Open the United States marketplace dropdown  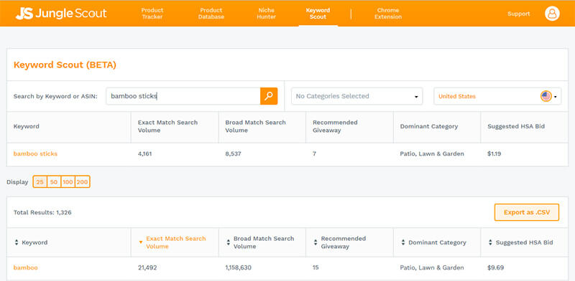tap(497, 96)
